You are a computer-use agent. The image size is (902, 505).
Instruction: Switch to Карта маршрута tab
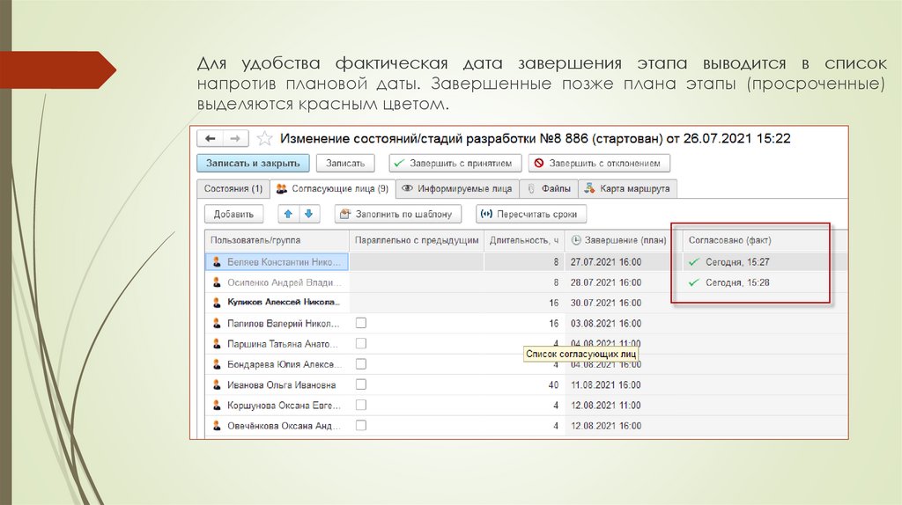(x=628, y=188)
